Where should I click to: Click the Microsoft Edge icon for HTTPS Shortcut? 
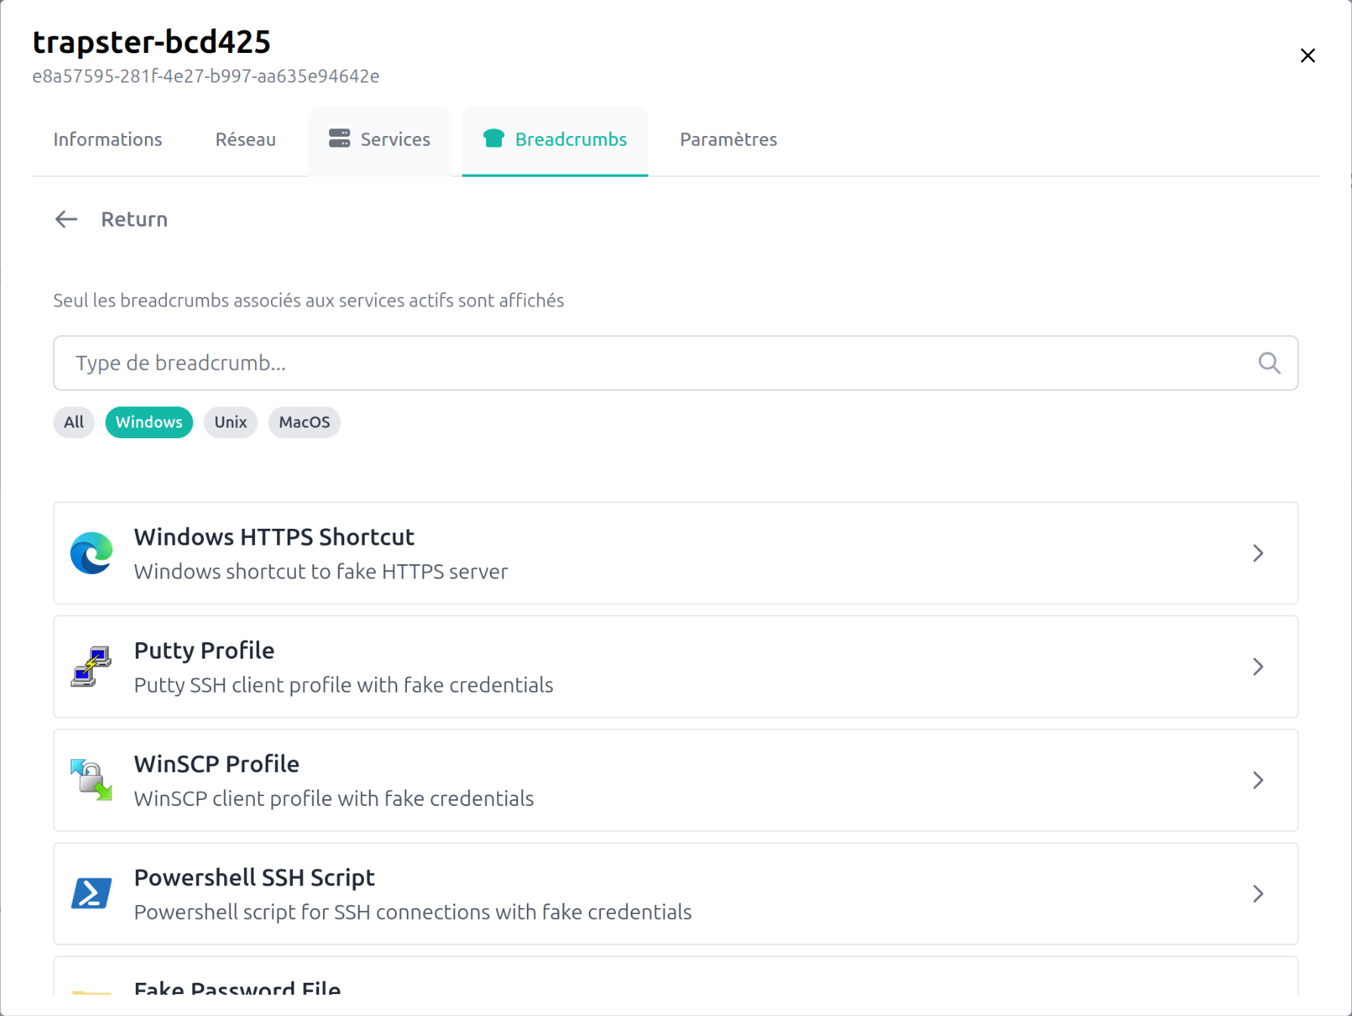click(91, 553)
